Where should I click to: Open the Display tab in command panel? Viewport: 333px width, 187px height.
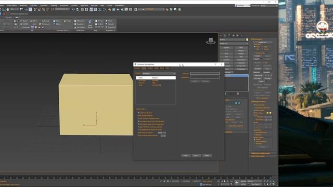(x=237, y=36)
